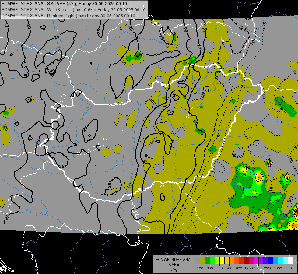Select the pure yellow legend swatch
Viewport: 298px width, 274px height.
(x=222, y=260)
